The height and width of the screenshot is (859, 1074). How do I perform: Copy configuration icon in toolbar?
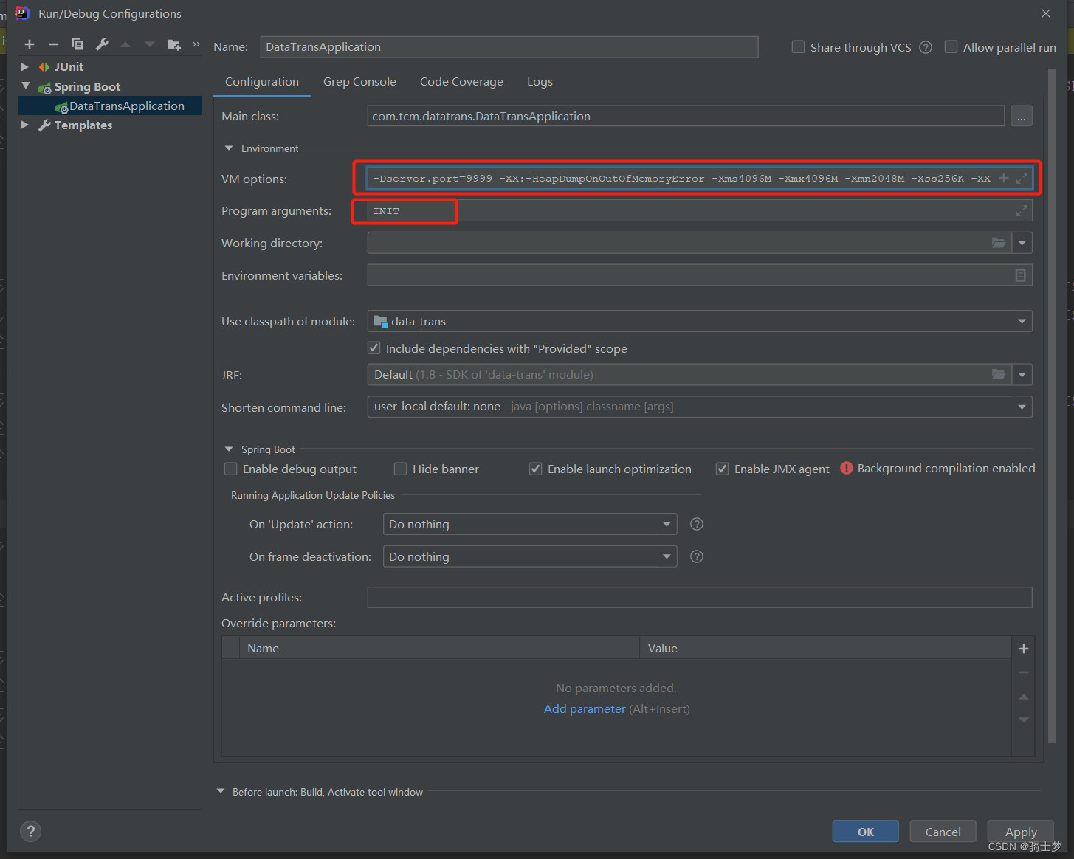pos(78,45)
